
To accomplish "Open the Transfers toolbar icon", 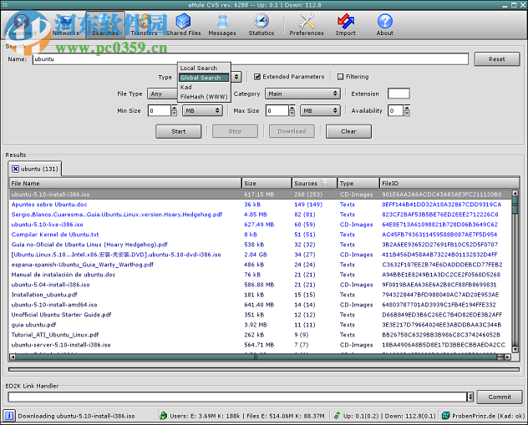I will [x=144, y=25].
